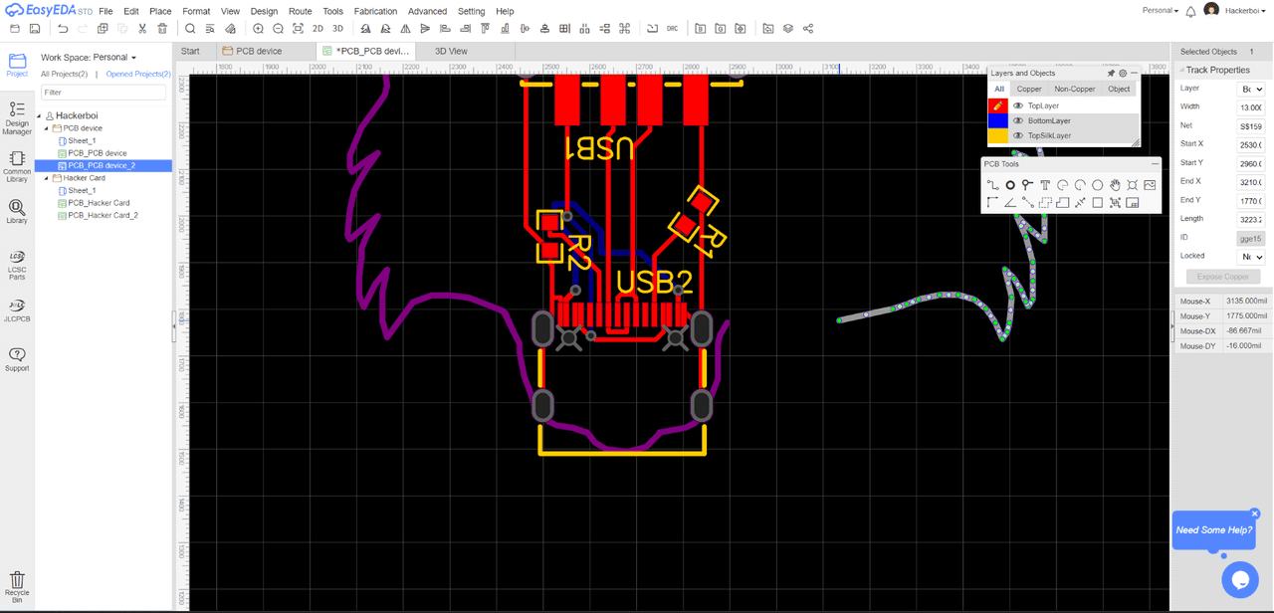This screenshot has width=1274, height=613.
Task: Pick the Pan hand tool in PCB Tools
Action: click(x=1115, y=185)
